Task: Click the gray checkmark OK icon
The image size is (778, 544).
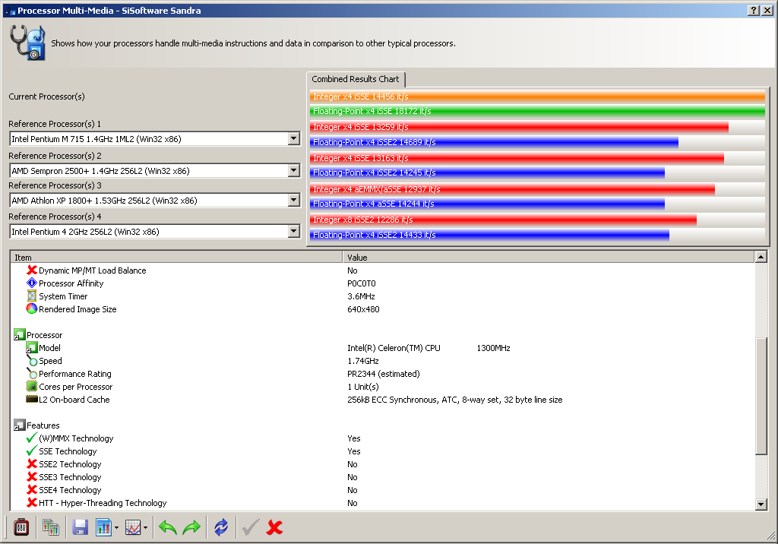Action: coord(251,527)
